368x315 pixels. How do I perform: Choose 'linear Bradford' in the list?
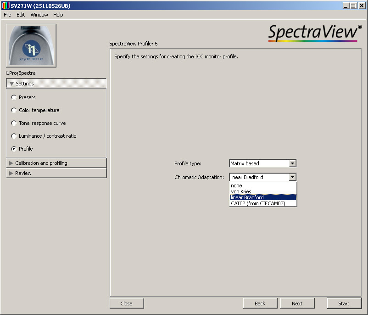263,197
